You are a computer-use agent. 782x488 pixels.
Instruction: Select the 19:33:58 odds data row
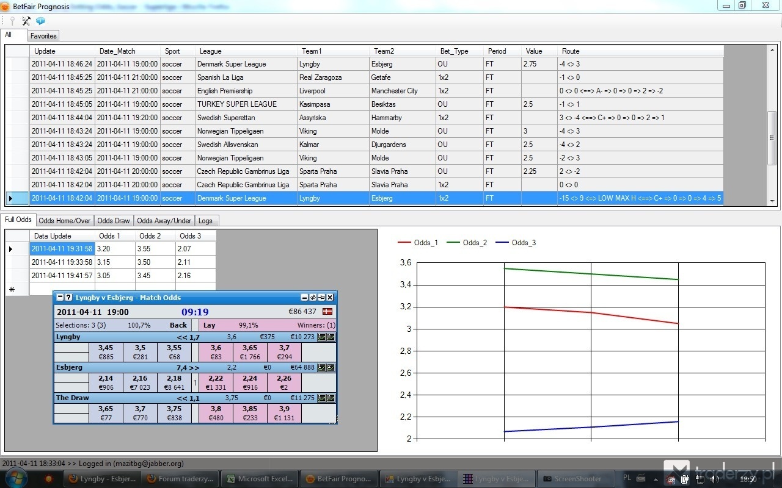click(x=111, y=262)
